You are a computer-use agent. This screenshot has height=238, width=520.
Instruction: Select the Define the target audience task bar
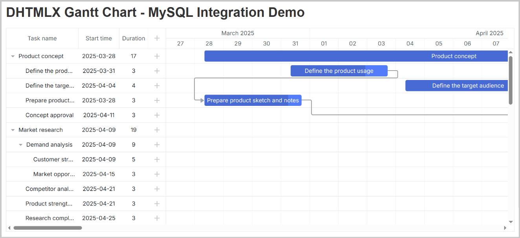pyautogui.click(x=457, y=85)
